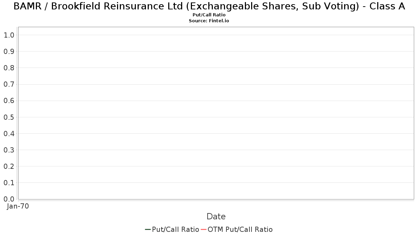Click the 1.0 y-axis label
418x235 pixels.
click(9, 35)
